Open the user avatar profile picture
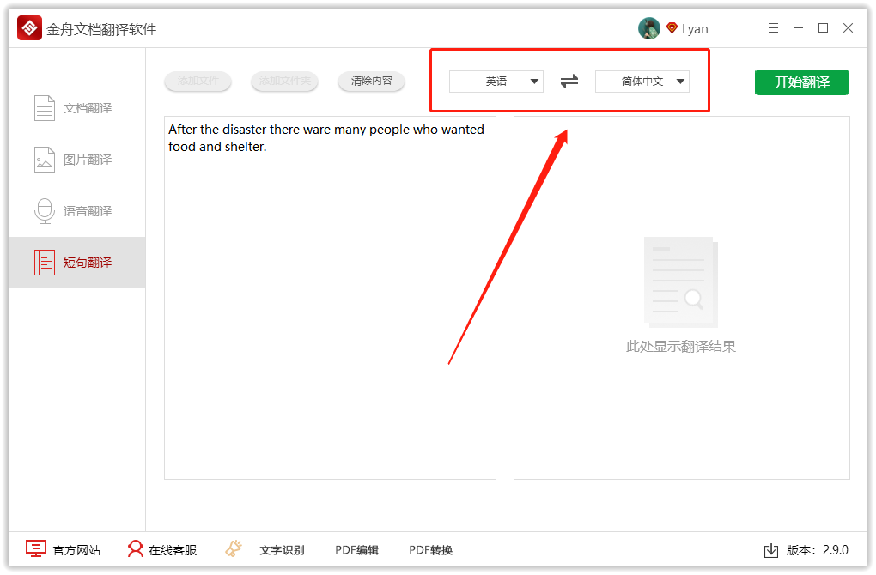The image size is (876, 575). (648, 28)
